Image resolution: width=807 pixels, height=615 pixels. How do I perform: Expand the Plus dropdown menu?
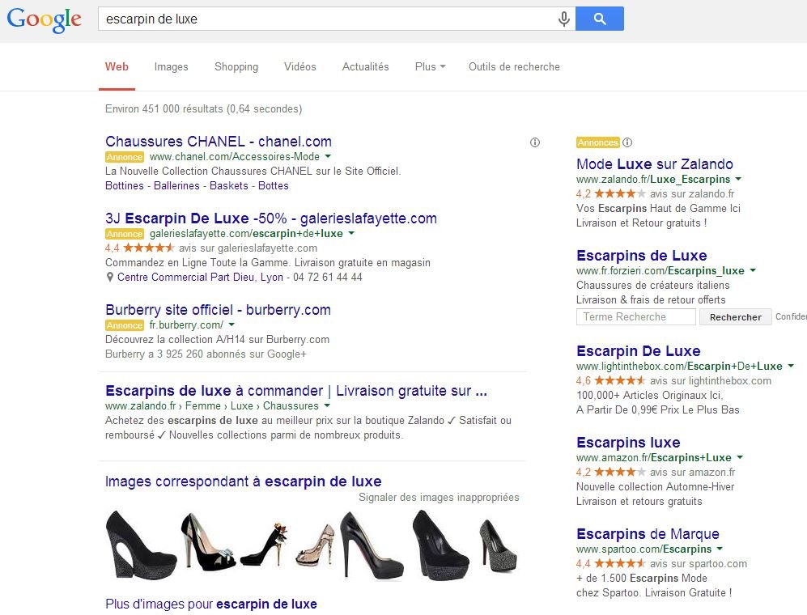point(431,66)
